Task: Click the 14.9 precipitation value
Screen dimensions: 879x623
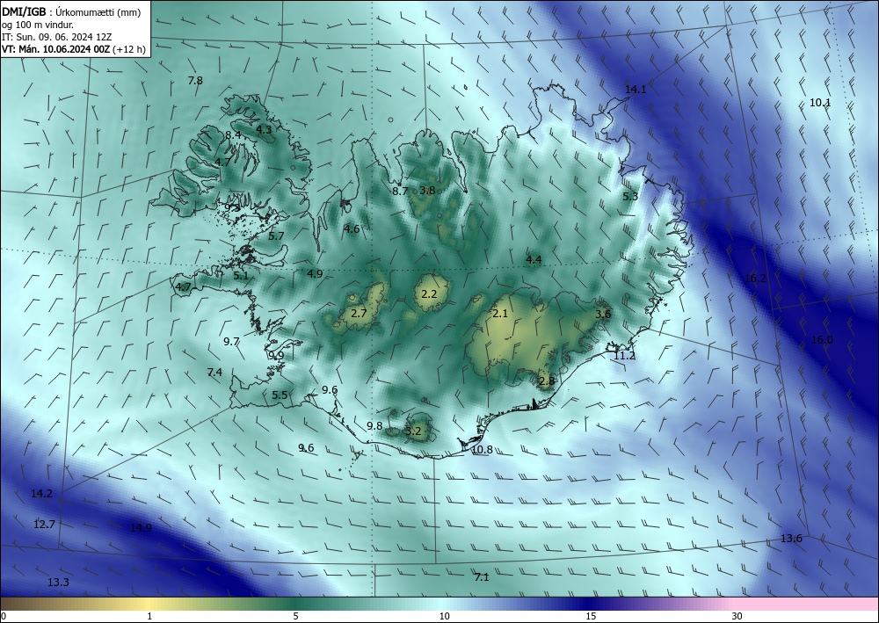Action: point(141,528)
